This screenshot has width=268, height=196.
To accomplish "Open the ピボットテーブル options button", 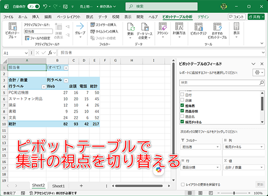I will [x=12, y=30].
